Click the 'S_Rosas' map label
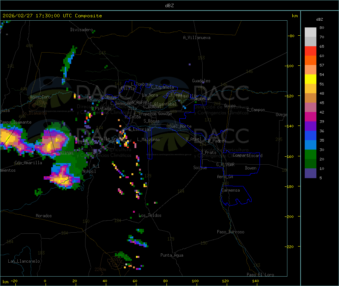The image size is (339, 286). (151, 121)
